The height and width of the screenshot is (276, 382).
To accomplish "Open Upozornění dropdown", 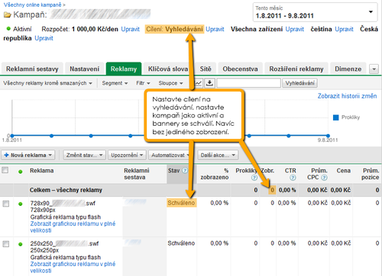I will click(x=127, y=155).
